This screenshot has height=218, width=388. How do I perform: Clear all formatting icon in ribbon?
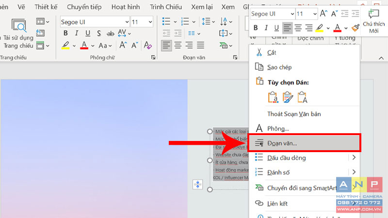pyautogui.click(x=148, y=45)
